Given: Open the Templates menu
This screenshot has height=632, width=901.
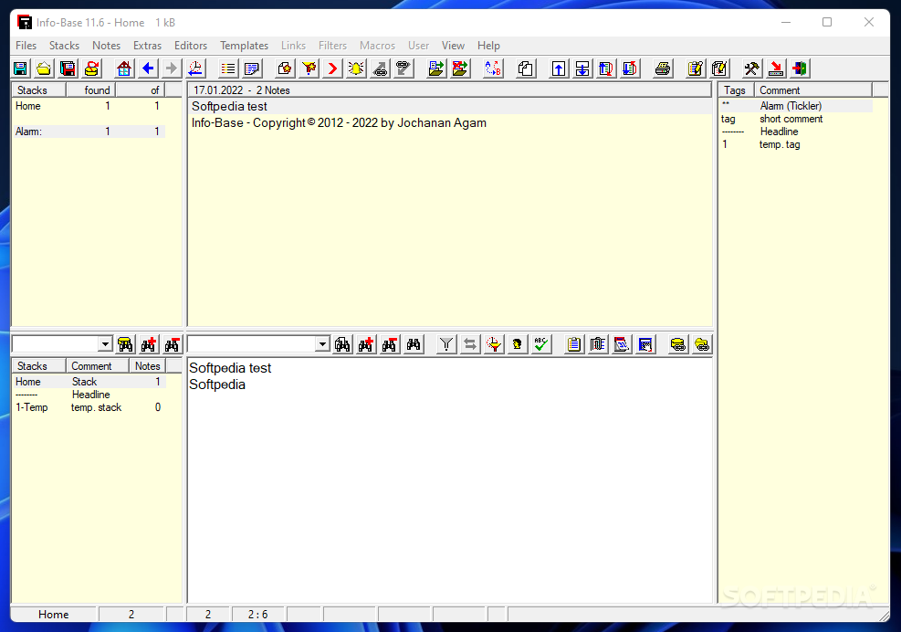Looking at the screenshot, I should (x=245, y=46).
